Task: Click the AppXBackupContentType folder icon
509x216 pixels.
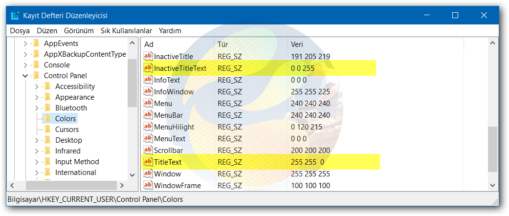Action: click(x=36, y=54)
